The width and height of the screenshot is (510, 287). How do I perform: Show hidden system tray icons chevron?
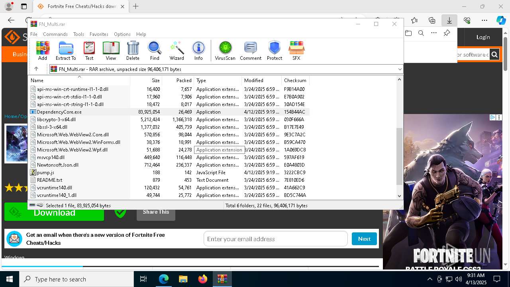430,279
